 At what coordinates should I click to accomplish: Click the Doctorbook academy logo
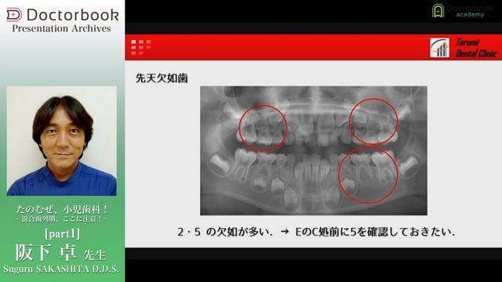[x=462, y=10]
